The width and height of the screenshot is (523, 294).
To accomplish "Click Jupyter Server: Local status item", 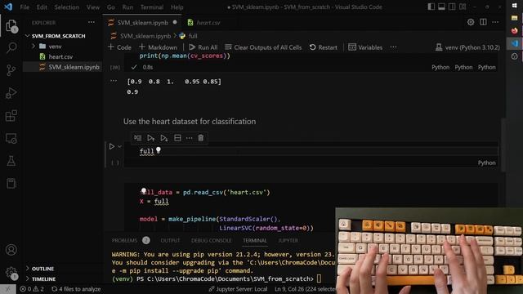I will [238, 289].
